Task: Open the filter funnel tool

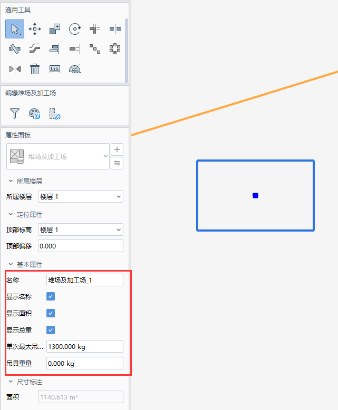Action: point(15,114)
